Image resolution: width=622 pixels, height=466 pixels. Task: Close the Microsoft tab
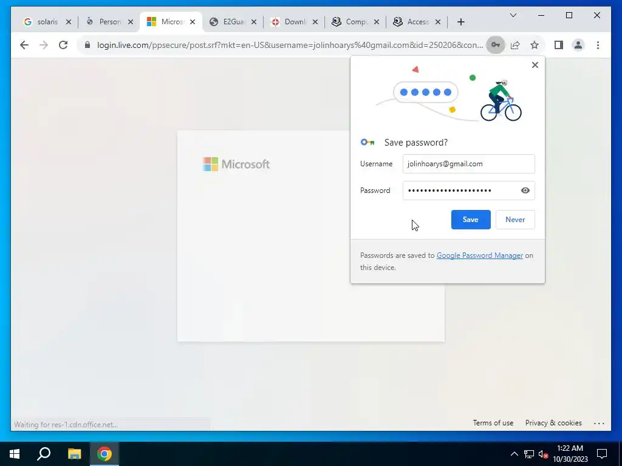coord(193,22)
